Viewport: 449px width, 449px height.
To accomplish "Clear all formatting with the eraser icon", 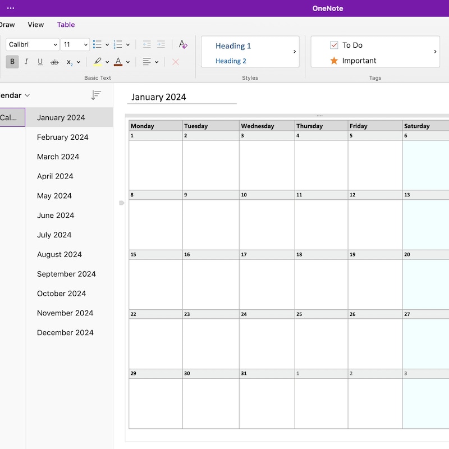I will pos(182,44).
